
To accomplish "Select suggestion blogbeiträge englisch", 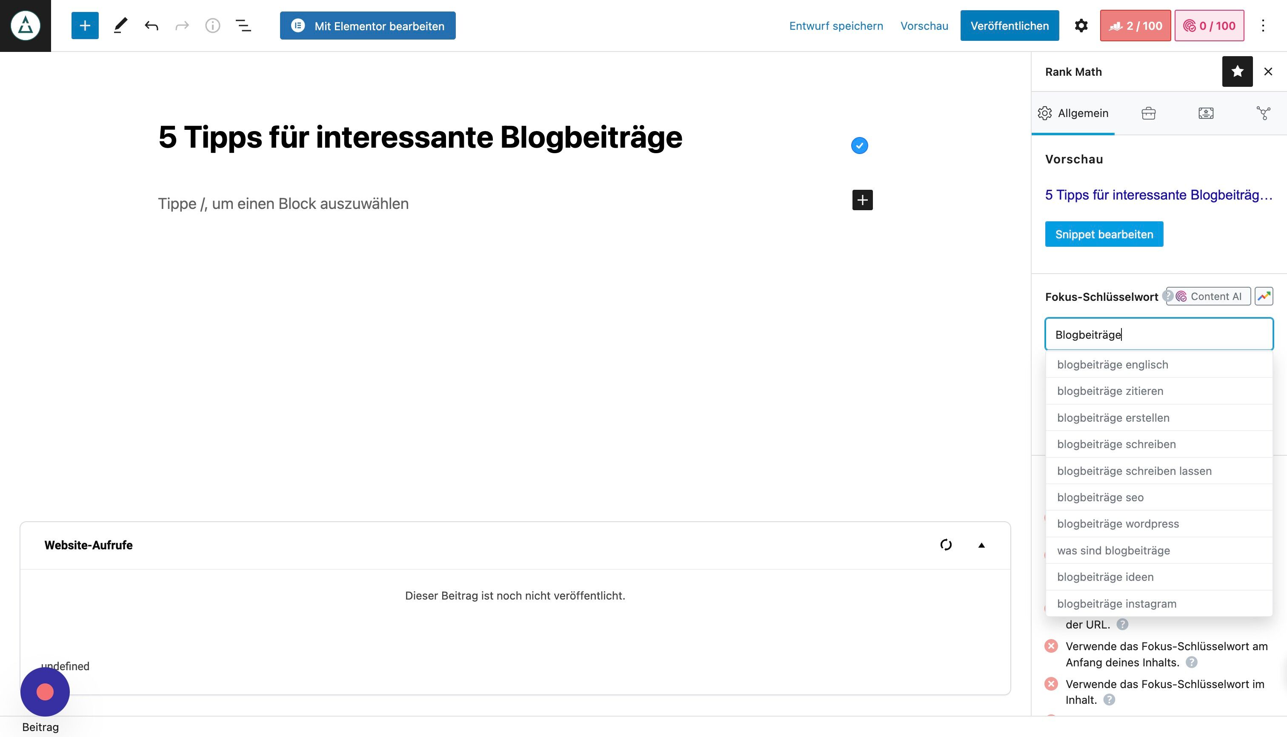I will (1159, 364).
